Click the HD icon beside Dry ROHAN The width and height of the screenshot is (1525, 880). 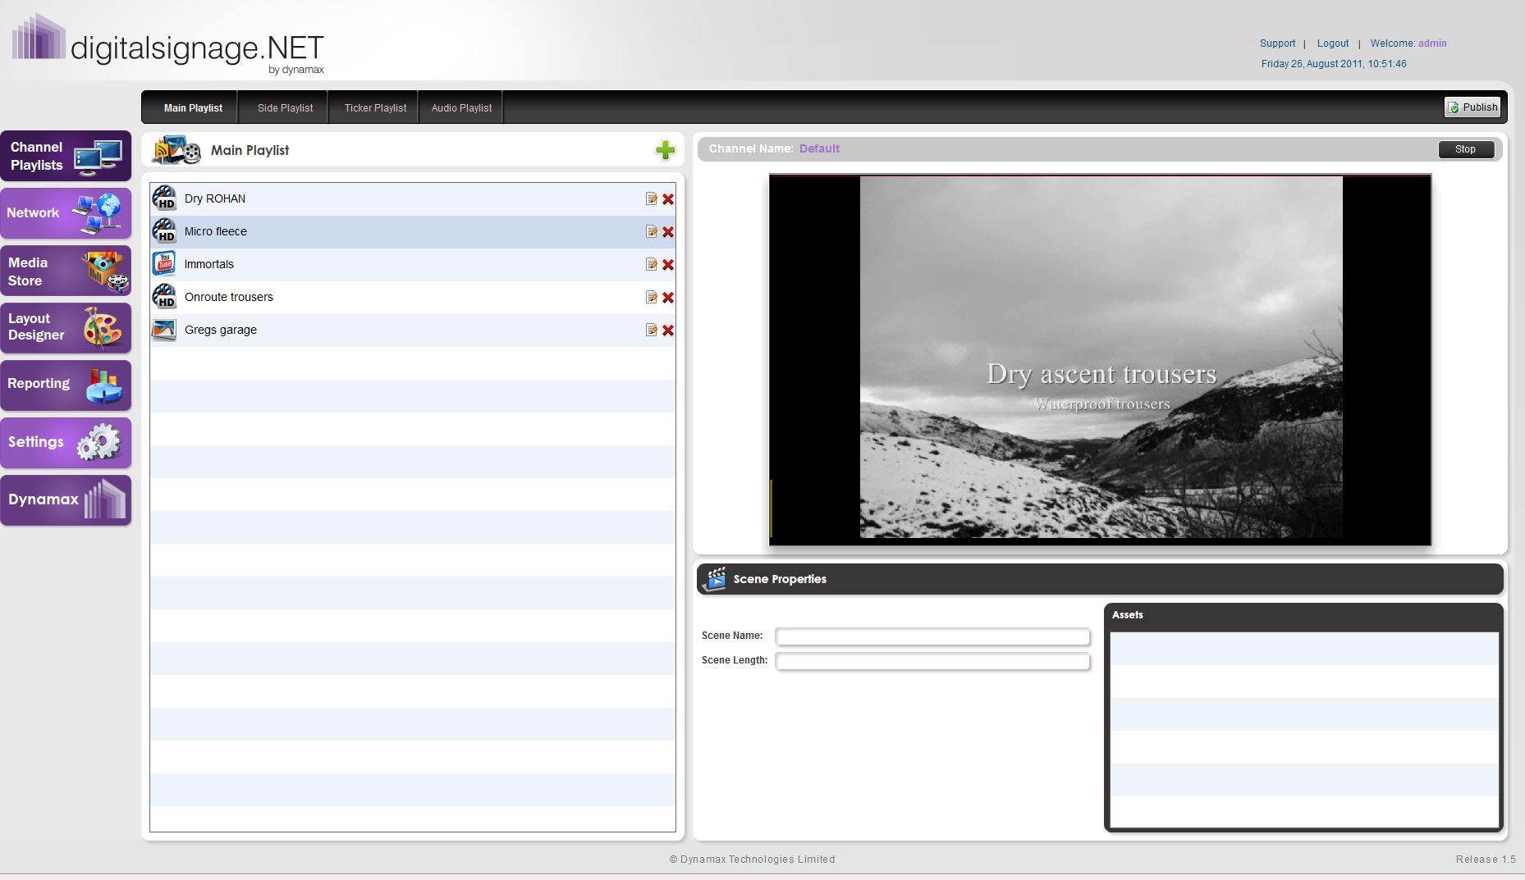[164, 198]
